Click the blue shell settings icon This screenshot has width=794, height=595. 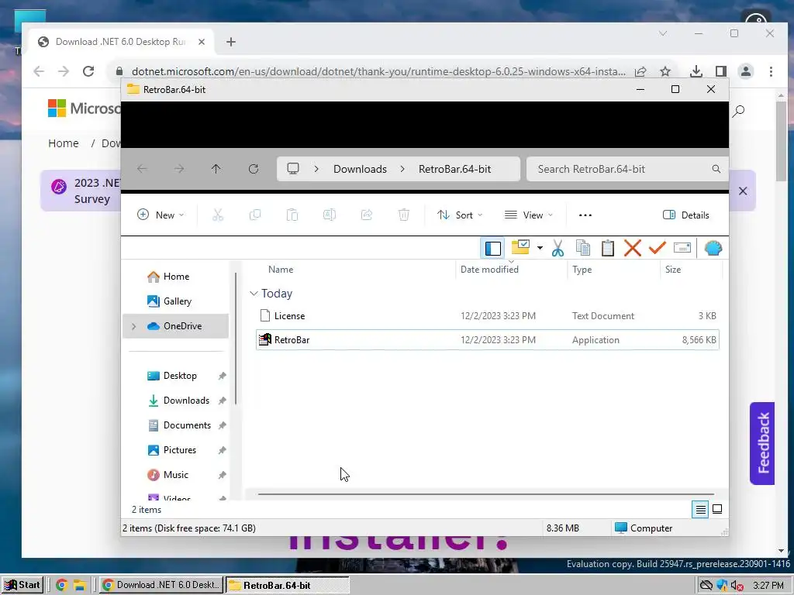coord(713,248)
